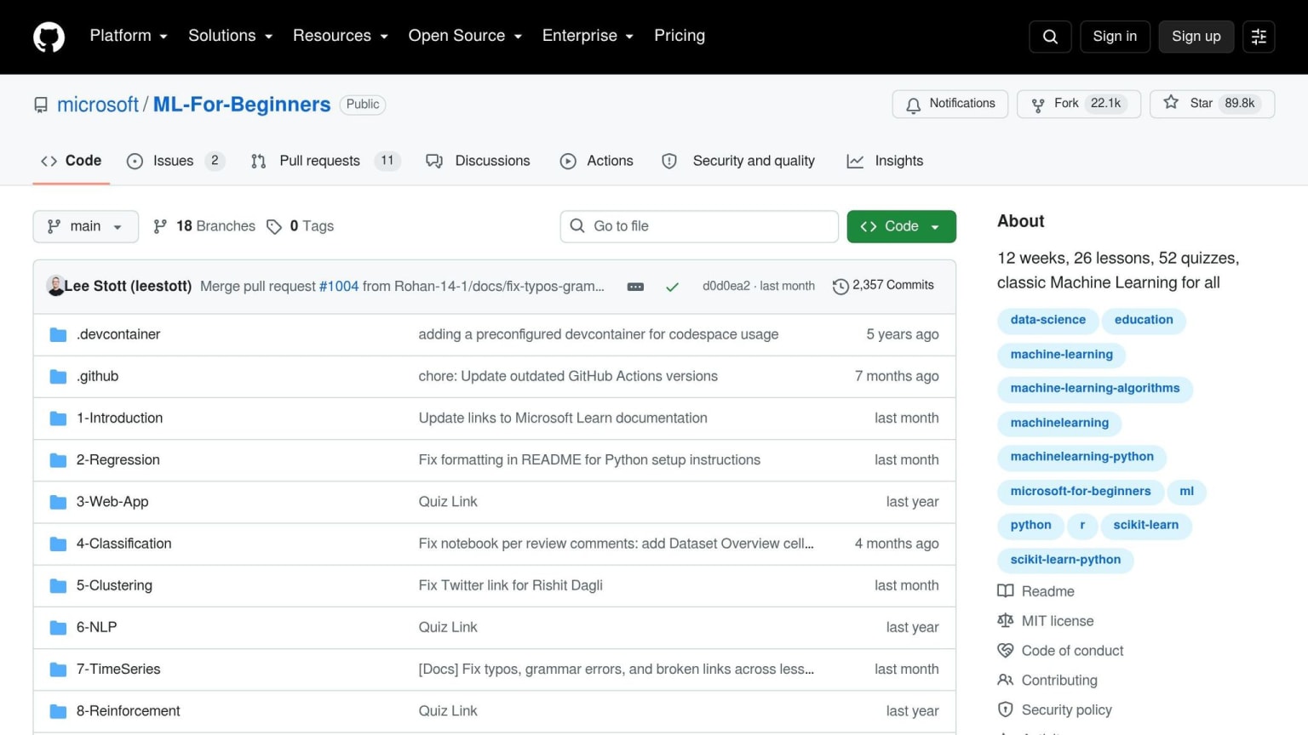Click the Sign in button
The height and width of the screenshot is (735, 1308).
(x=1115, y=37)
